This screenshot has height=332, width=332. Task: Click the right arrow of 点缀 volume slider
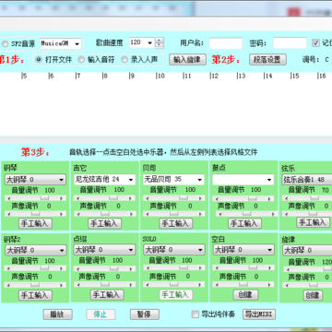[x=130, y=268]
